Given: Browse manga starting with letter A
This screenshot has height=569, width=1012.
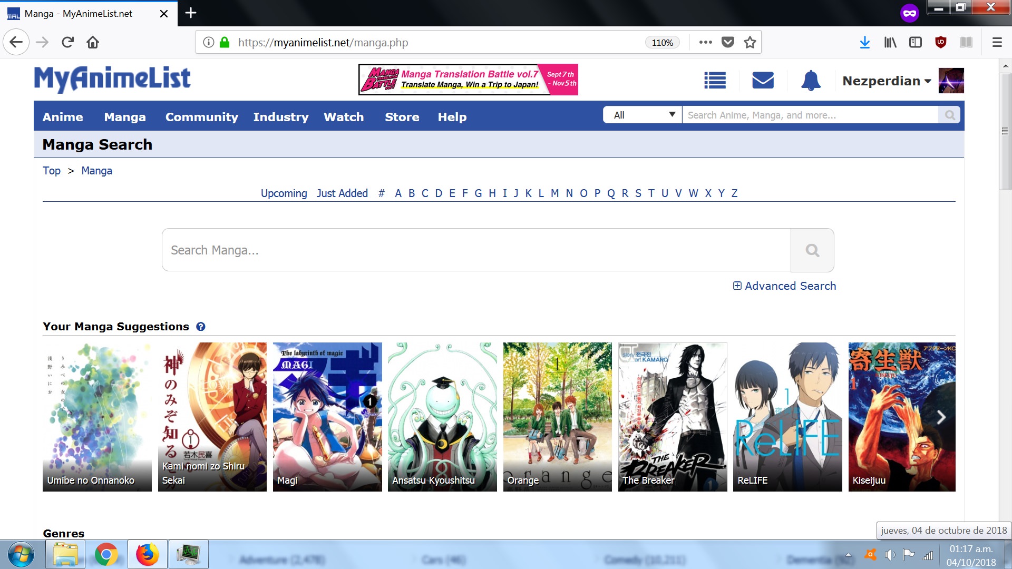Looking at the screenshot, I should tap(398, 193).
